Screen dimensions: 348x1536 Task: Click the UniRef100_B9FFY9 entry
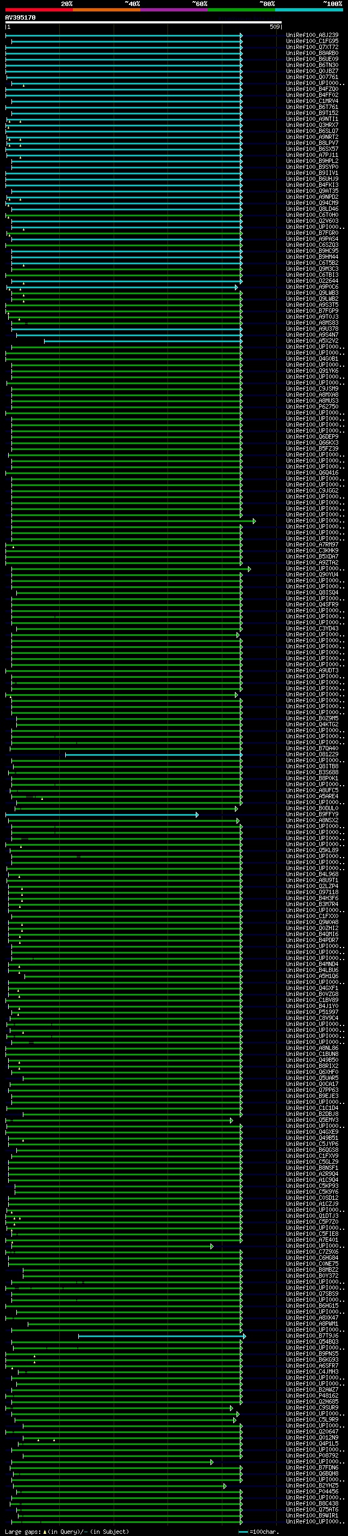point(312,814)
